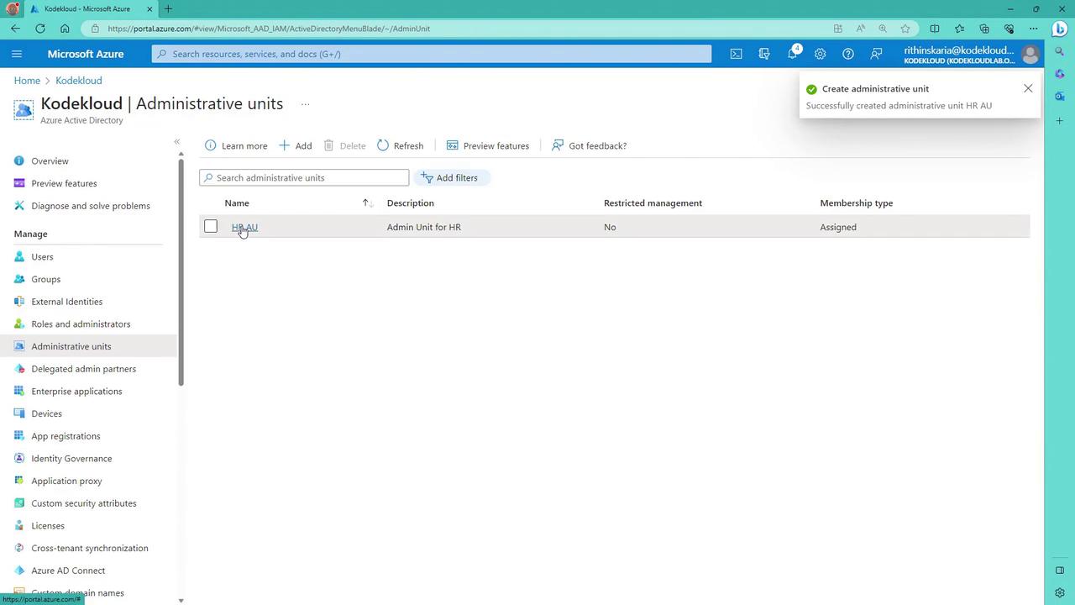Viewport: 1075px width, 605px height.
Task: Open Identity Governance
Action: click(71, 458)
